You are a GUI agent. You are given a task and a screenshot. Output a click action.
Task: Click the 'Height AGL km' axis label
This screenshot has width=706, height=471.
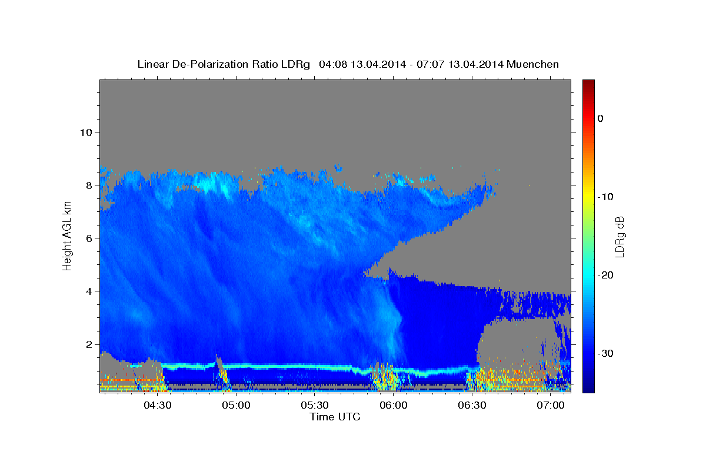[x=67, y=235]
